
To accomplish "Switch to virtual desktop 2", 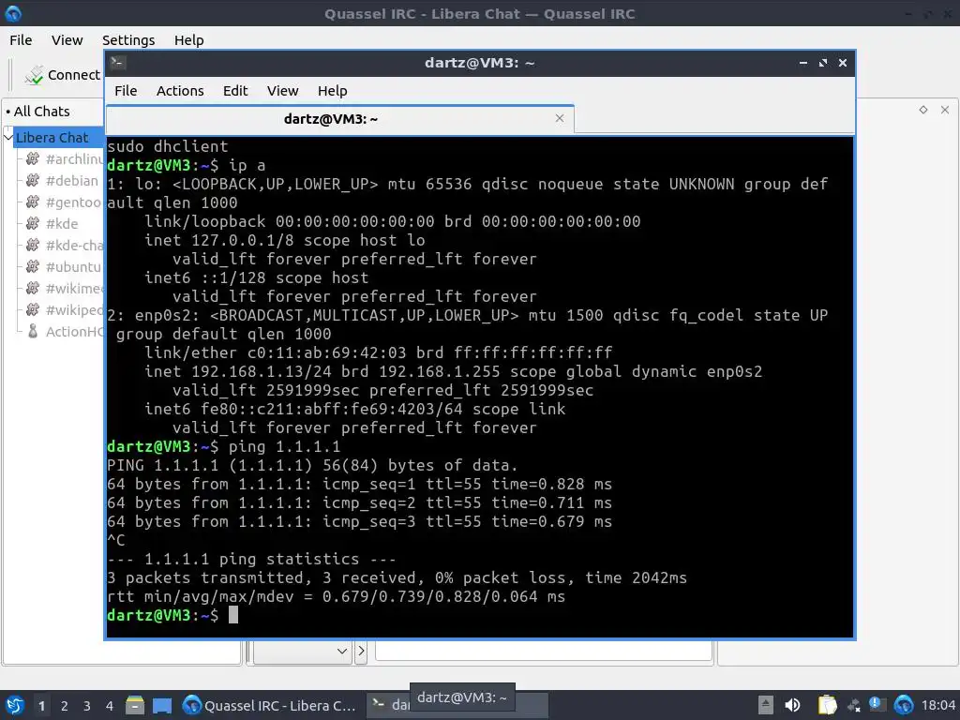I will pyautogui.click(x=65, y=705).
